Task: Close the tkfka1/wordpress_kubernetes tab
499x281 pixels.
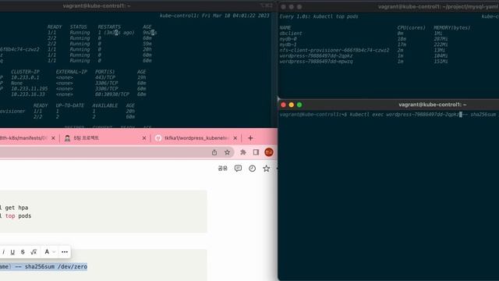Action: (x=235, y=138)
